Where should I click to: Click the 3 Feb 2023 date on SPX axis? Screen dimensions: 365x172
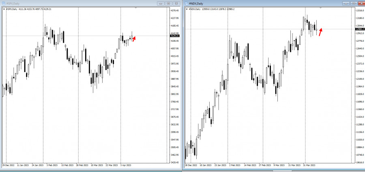[x=52, y=166]
